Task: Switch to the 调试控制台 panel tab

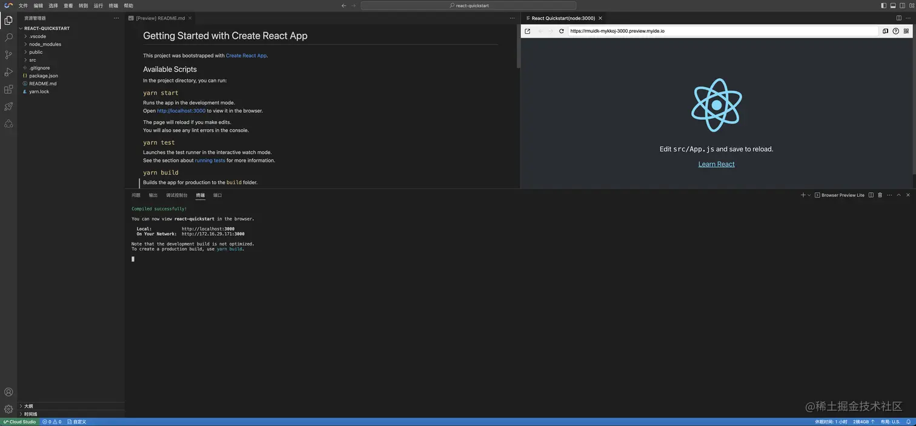Action: [x=177, y=195]
